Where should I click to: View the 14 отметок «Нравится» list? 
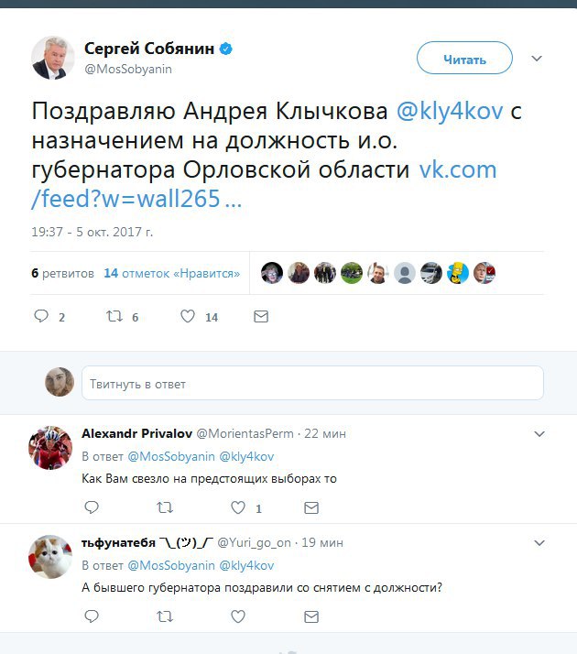coord(172,273)
